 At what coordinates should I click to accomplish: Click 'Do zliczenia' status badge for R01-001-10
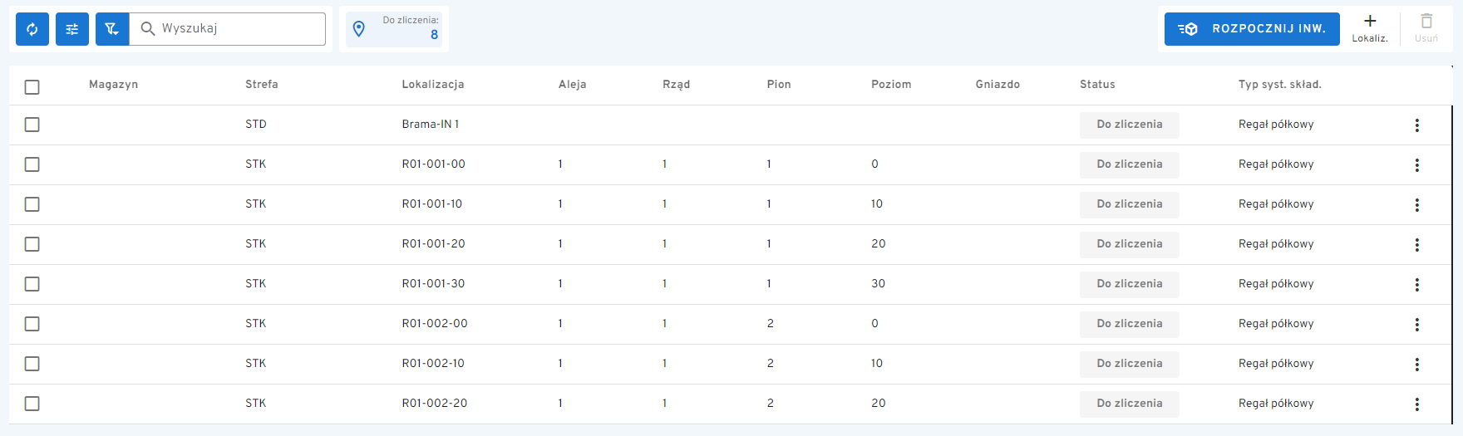click(1129, 204)
